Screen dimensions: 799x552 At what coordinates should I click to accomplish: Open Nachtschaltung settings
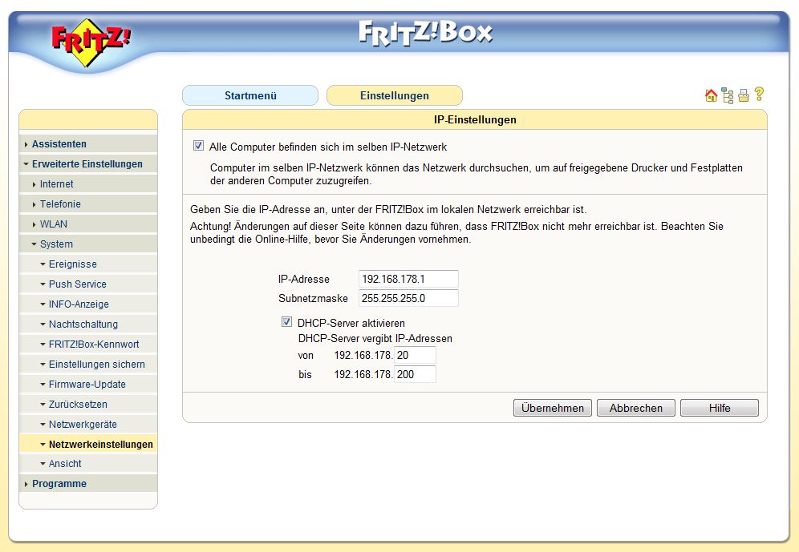(83, 324)
